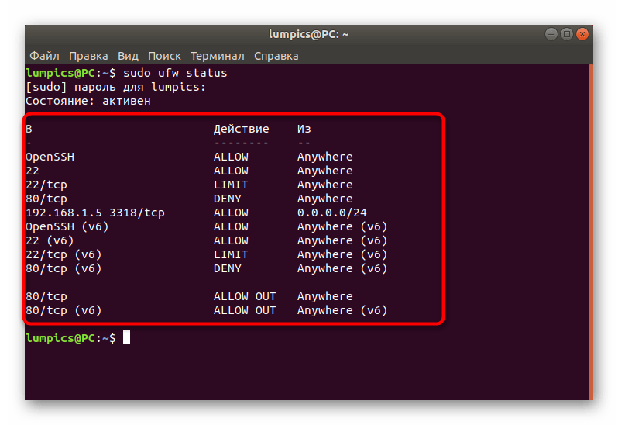Click the OpenSSH (v6) rule
This screenshot has height=425, width=618.
67,226
